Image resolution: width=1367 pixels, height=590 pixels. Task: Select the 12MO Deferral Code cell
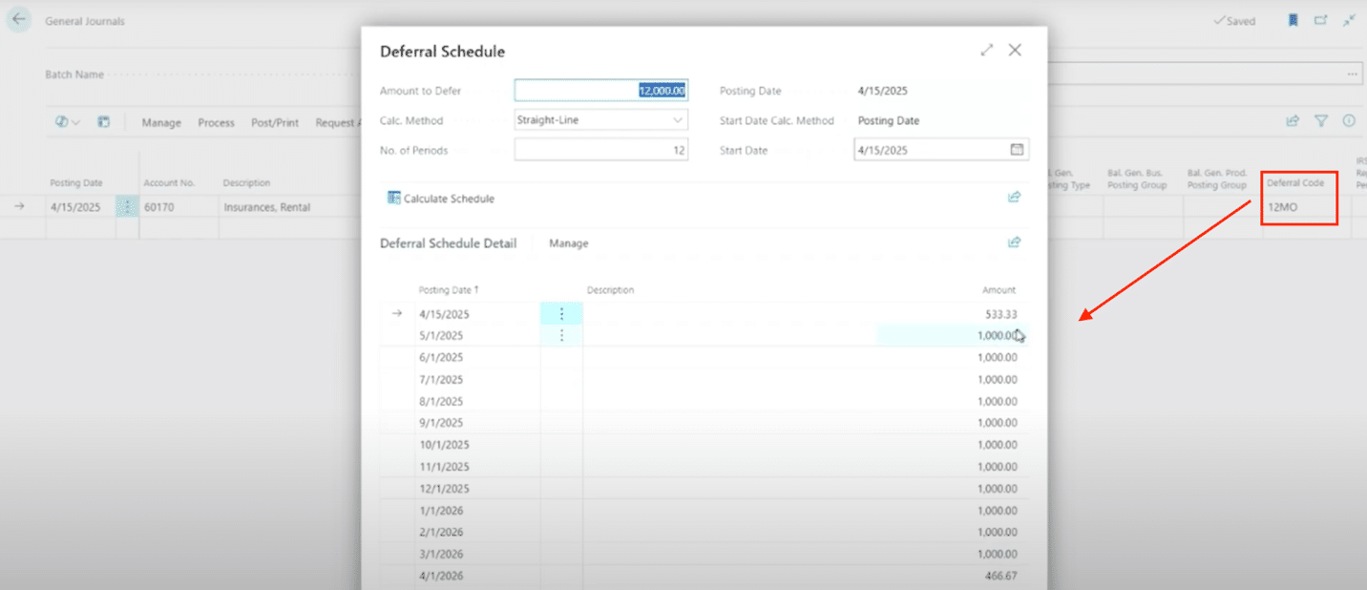[x=1298, y=207]
